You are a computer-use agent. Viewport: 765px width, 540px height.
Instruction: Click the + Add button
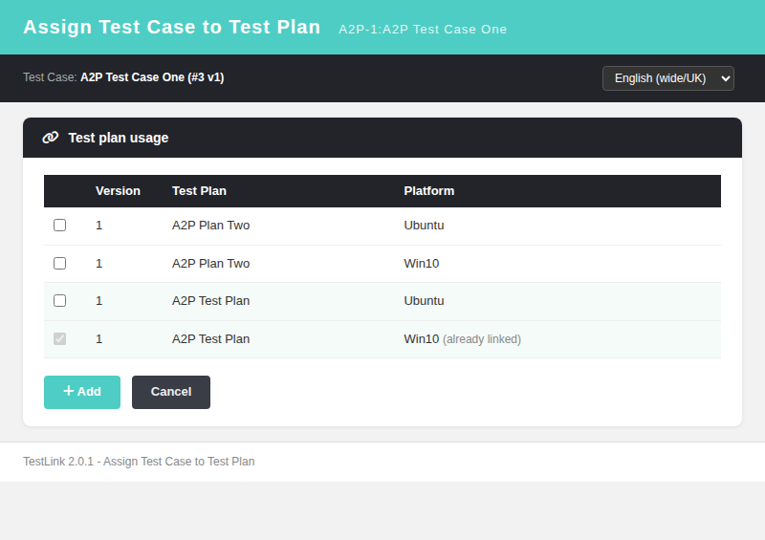coord(82,392)
